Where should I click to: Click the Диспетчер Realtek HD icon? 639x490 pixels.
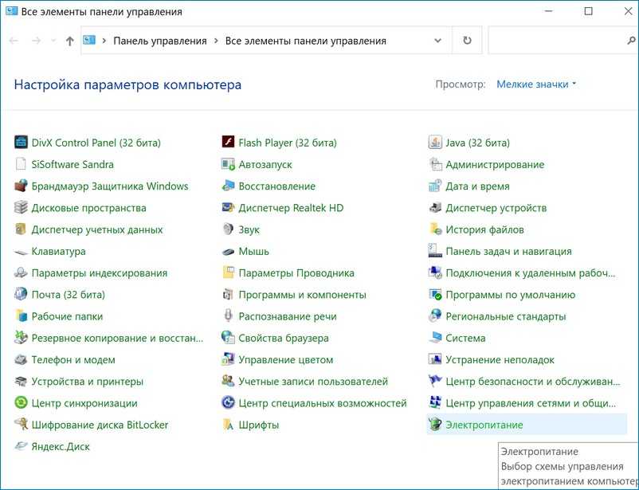228,208
